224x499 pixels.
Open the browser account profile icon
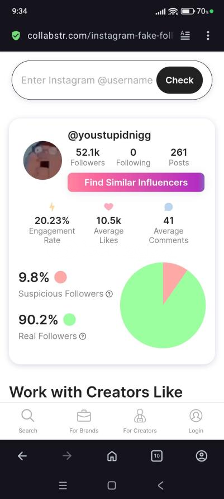pyautogui.click(x=202, y=456)
